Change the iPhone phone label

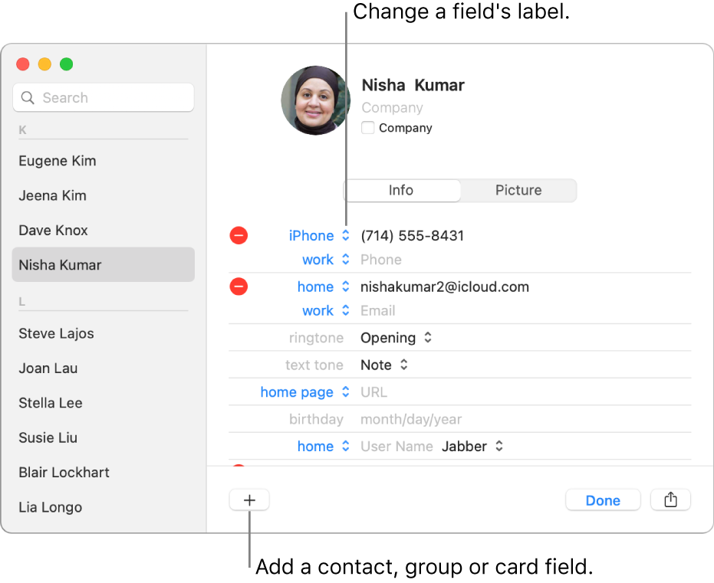319,235
